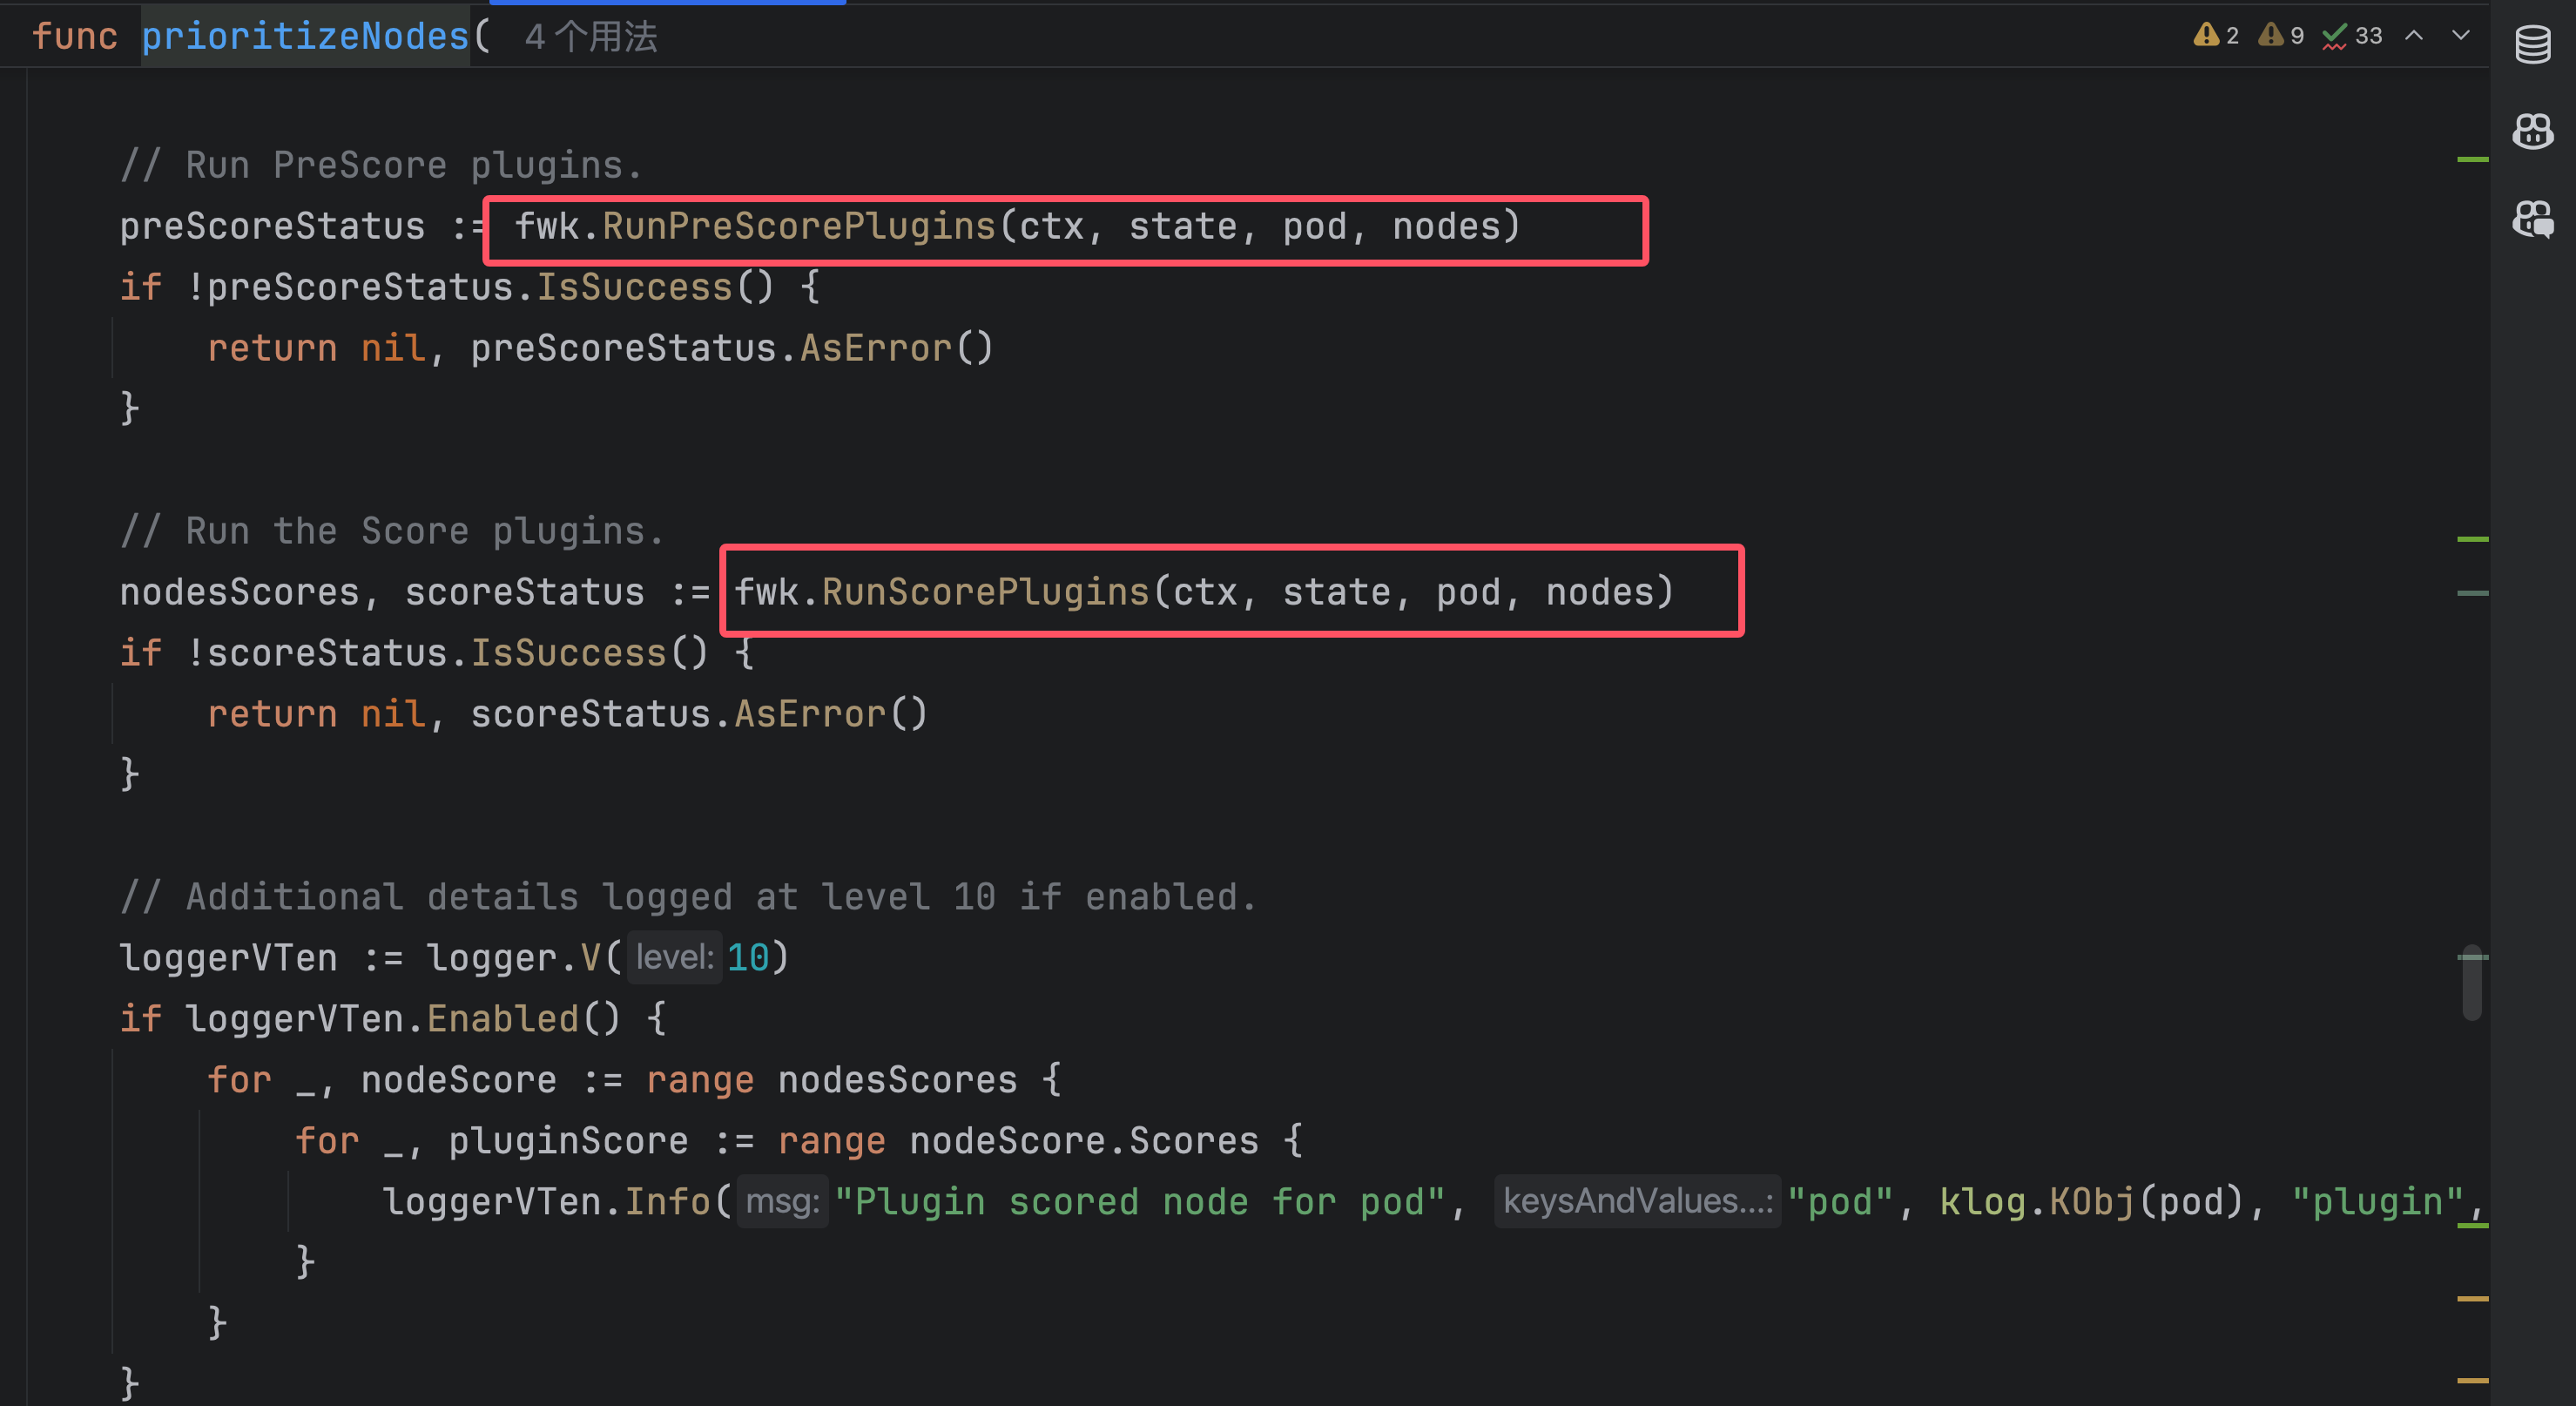The height and width of the screenshot is (1406, 2576).
Task: Click the 'keysAndValues...:' inlay hint
Action: click(1637, 1201)
